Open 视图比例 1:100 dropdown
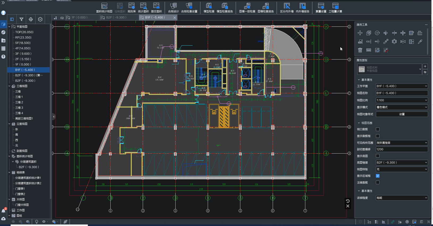Viewport: 433px width, 226px height. point(402,100)
